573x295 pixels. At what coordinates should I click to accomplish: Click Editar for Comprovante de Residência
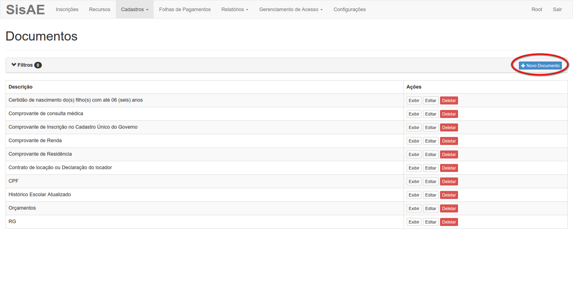(x=431, y=155)
